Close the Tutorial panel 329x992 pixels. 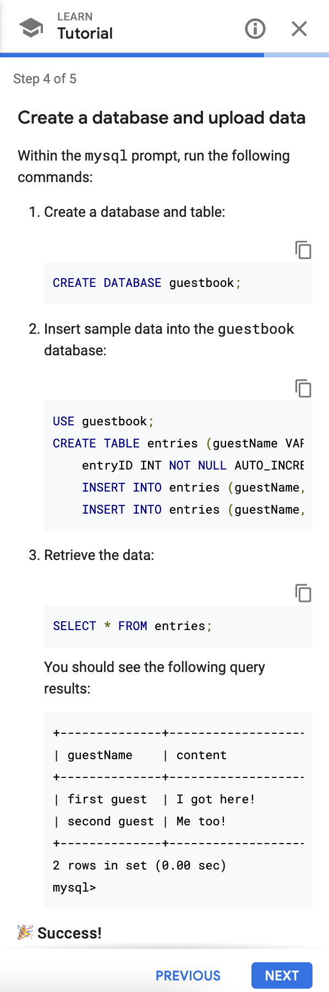(299, 29)
